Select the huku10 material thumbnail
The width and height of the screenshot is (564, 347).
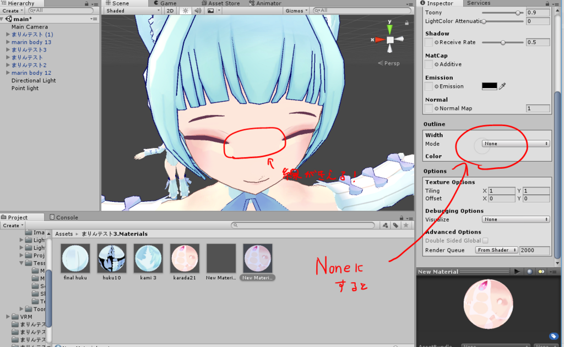click(x=112, y=258)
